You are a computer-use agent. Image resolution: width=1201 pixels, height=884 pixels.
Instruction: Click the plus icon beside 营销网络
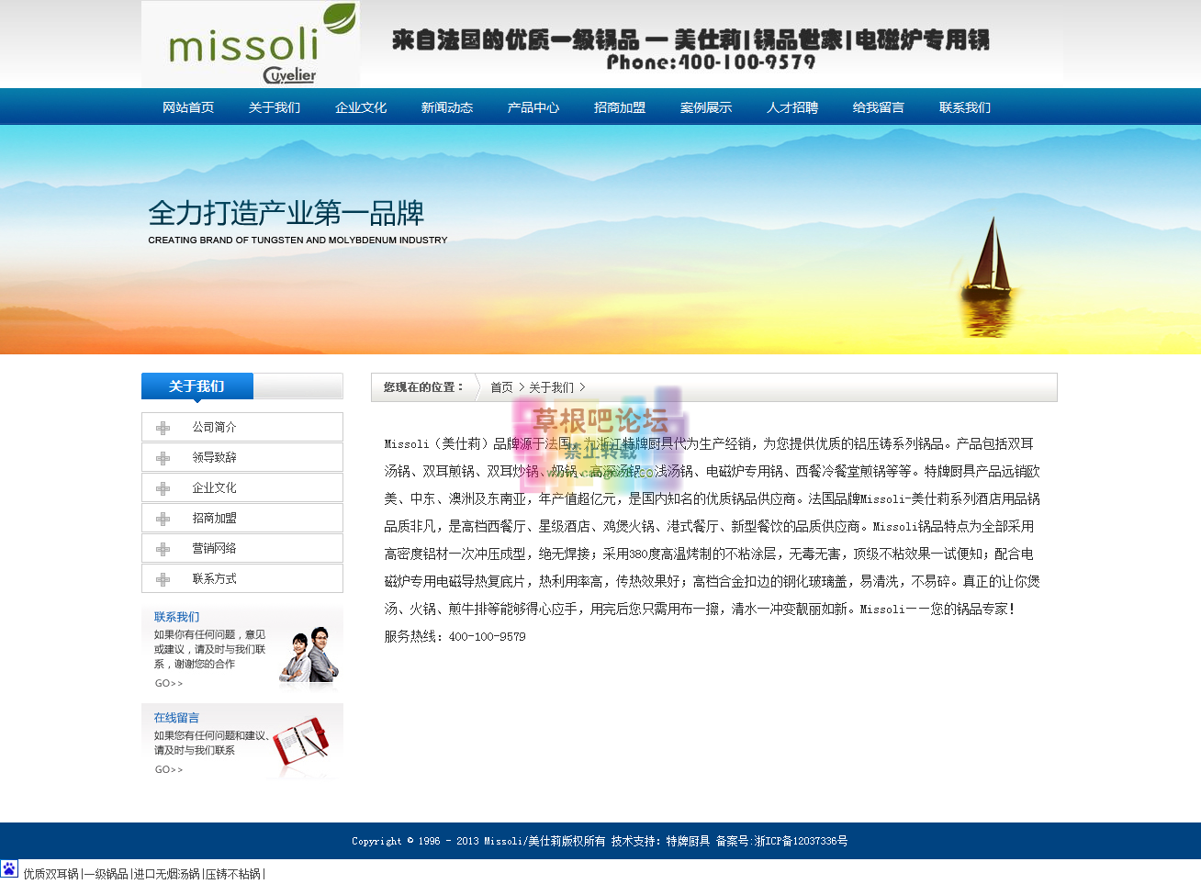165,547
